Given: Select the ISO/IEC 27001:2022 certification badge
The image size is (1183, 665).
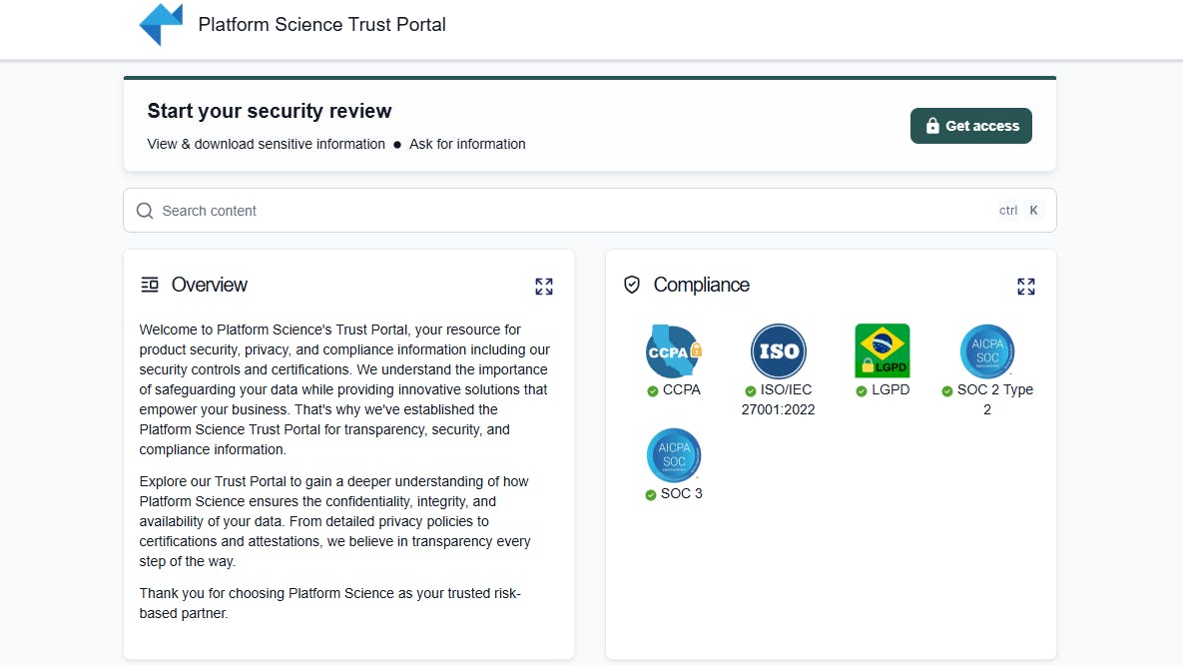Looking at the screenshot, I should pyautogui.click(x=778, y=351).
